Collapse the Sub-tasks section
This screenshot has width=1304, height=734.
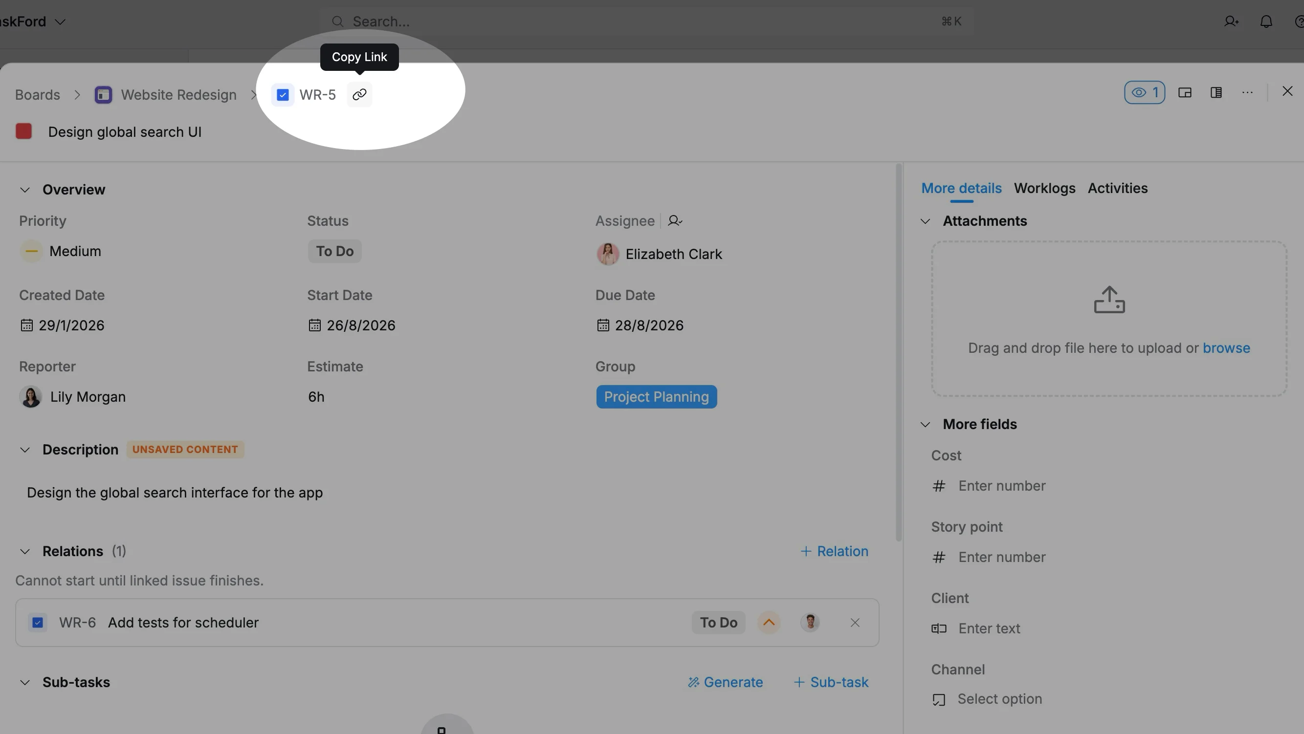click(x=25, y=682)
